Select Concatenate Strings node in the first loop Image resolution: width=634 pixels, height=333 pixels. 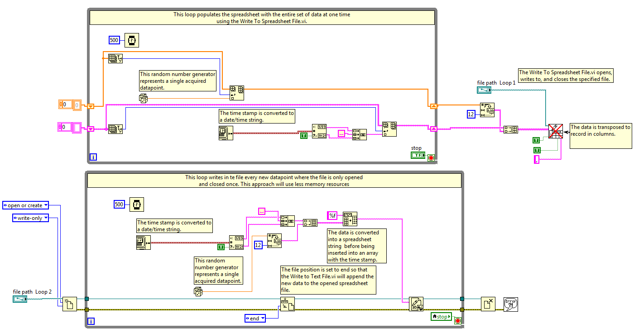360,135
